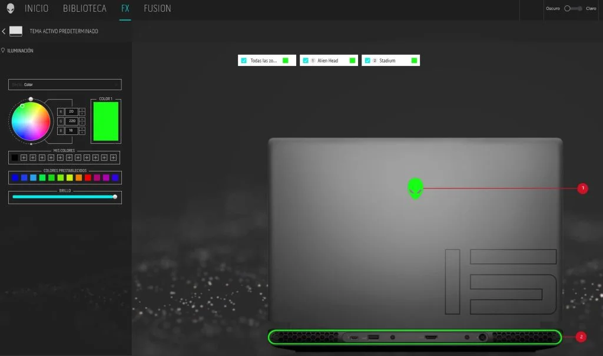Open the BIBLIOTECA tab
The width and height of the screenshot is (603, 356).
85,8
